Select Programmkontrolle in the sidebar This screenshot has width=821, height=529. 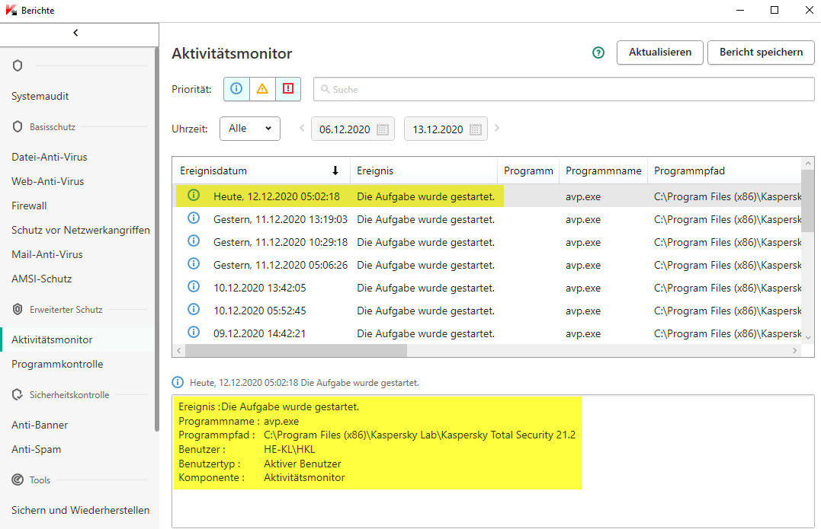pos(57,364)
